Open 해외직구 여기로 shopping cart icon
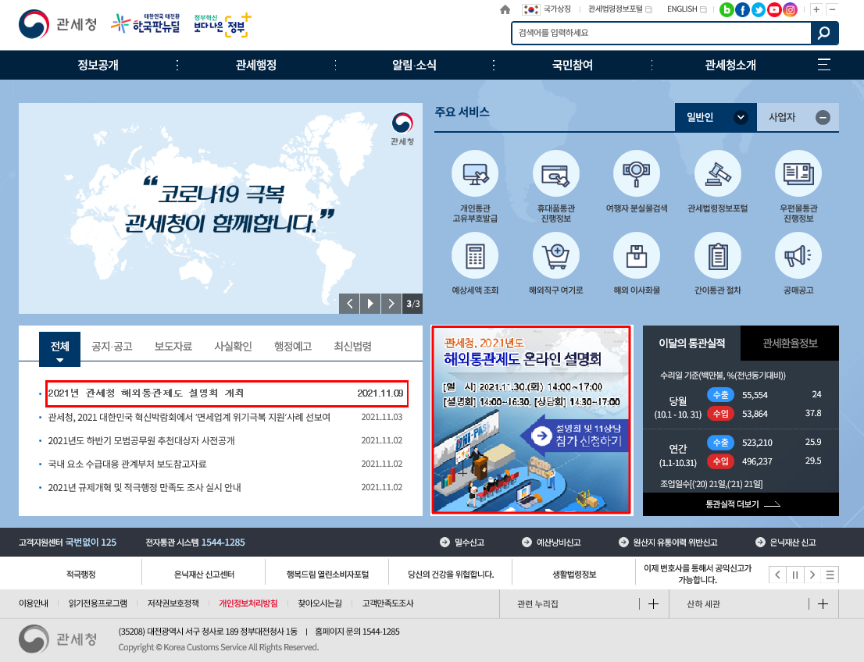864x662 pixels. [x=555, y=257]
